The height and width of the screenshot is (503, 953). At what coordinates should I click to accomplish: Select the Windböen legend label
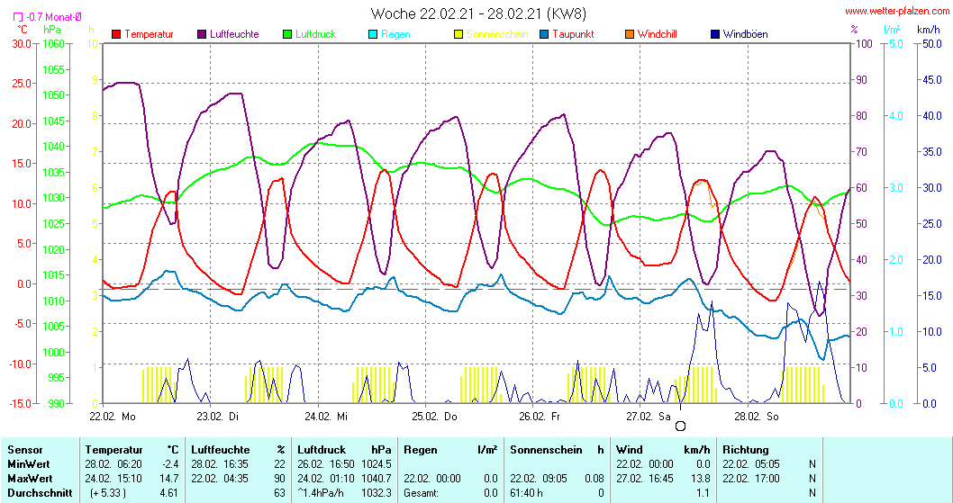(x=746, y=34)
